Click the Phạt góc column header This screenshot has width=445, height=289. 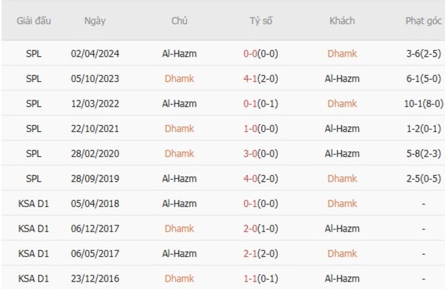point(424,20)
